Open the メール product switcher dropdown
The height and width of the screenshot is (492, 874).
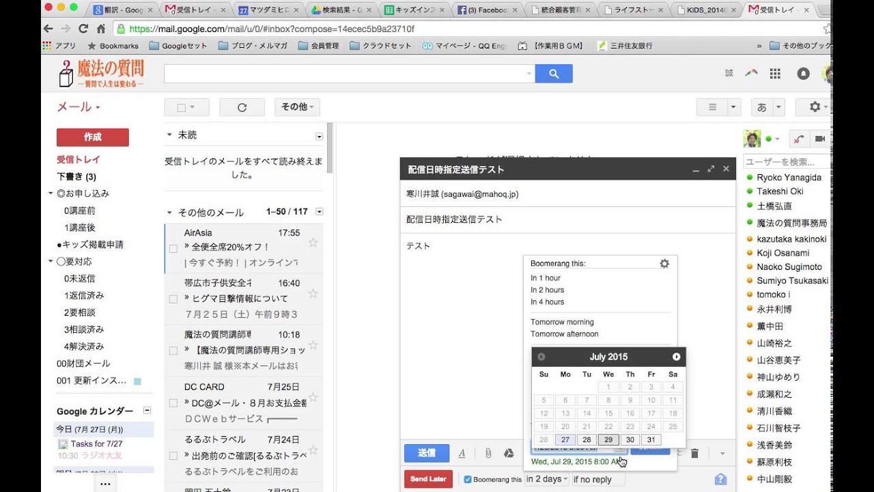point(79,107)
